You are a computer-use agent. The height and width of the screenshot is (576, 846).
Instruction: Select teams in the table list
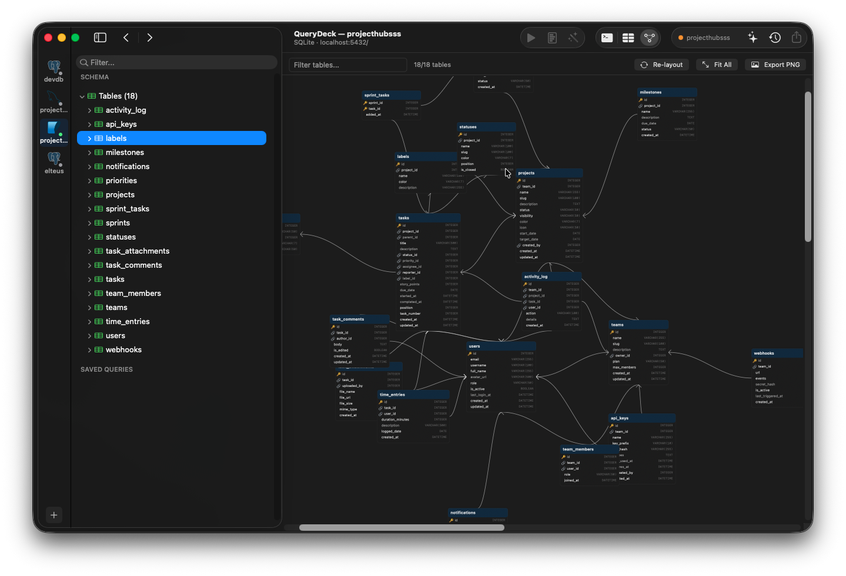[x=172, y=308]
